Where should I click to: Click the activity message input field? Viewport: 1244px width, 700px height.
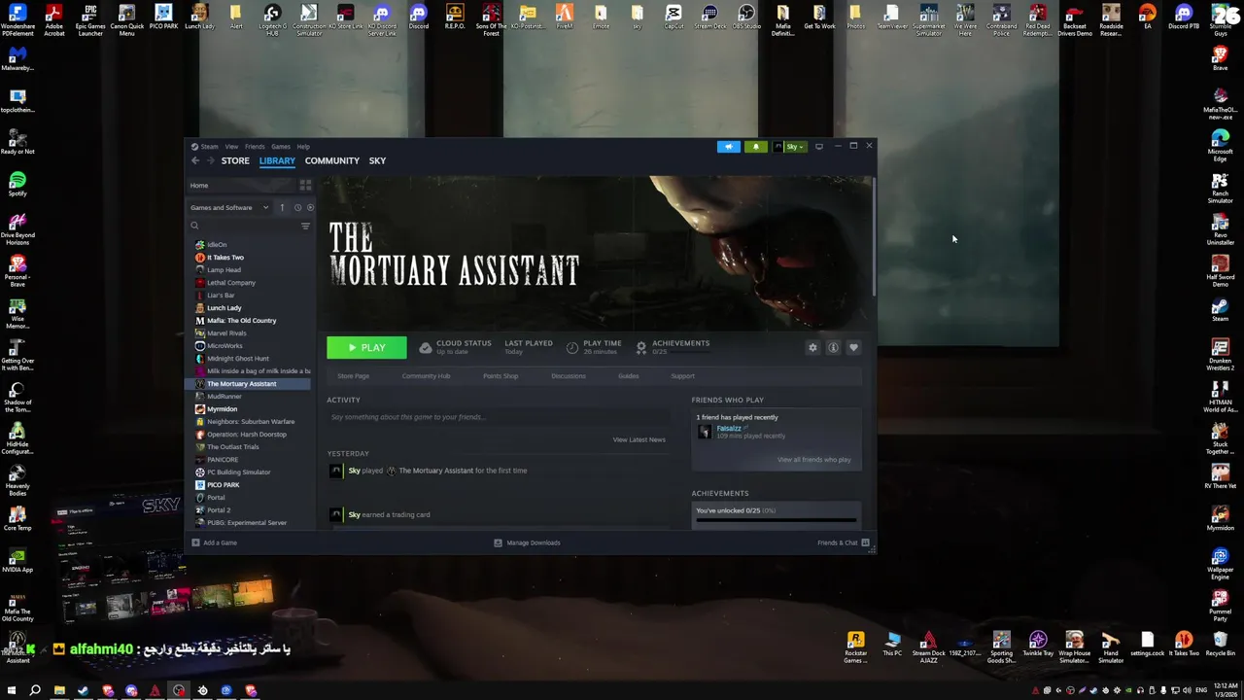(498, 417)
